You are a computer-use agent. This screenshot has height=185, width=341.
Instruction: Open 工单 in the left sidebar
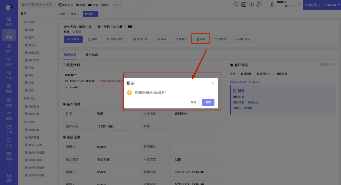[x=9, y=129]
